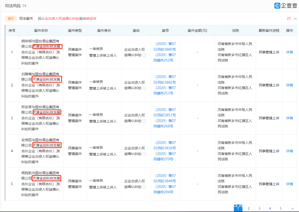Image resolution: width=299 pixels, height=212 pixels.
Task: Open case number 豫07民辖终252号
Action: pyautogui.click(x=165, y=58)
